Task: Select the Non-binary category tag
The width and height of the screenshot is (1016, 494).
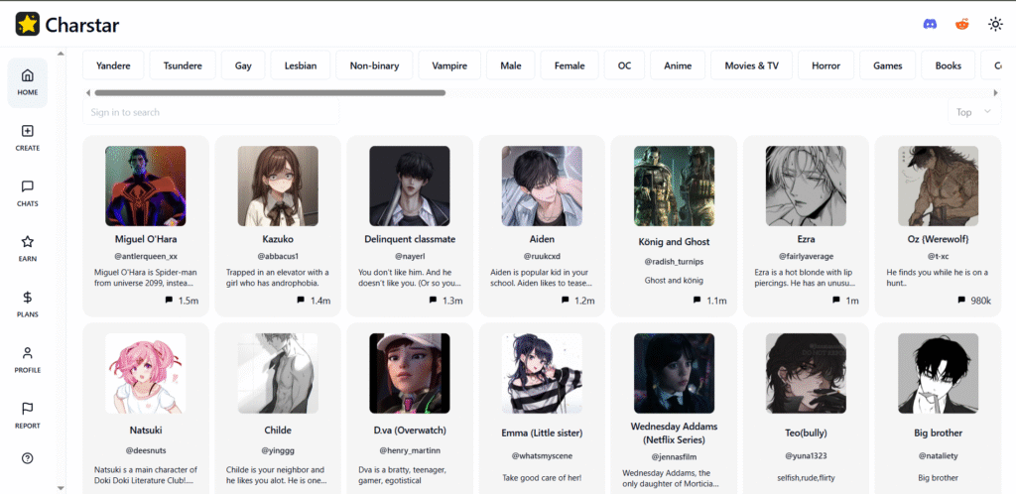Action: tap(374, 65)
